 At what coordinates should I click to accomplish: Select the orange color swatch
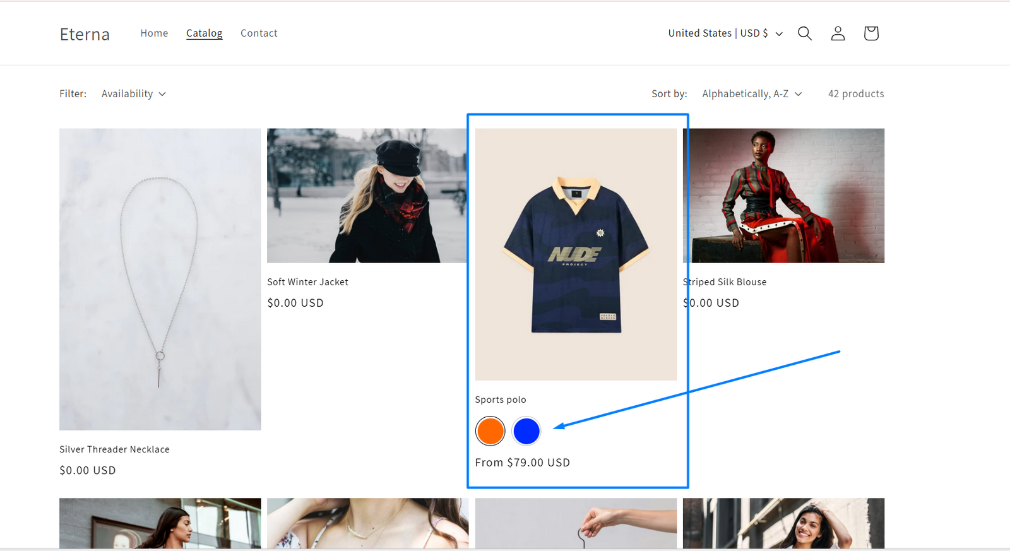(x=490, y=431)
